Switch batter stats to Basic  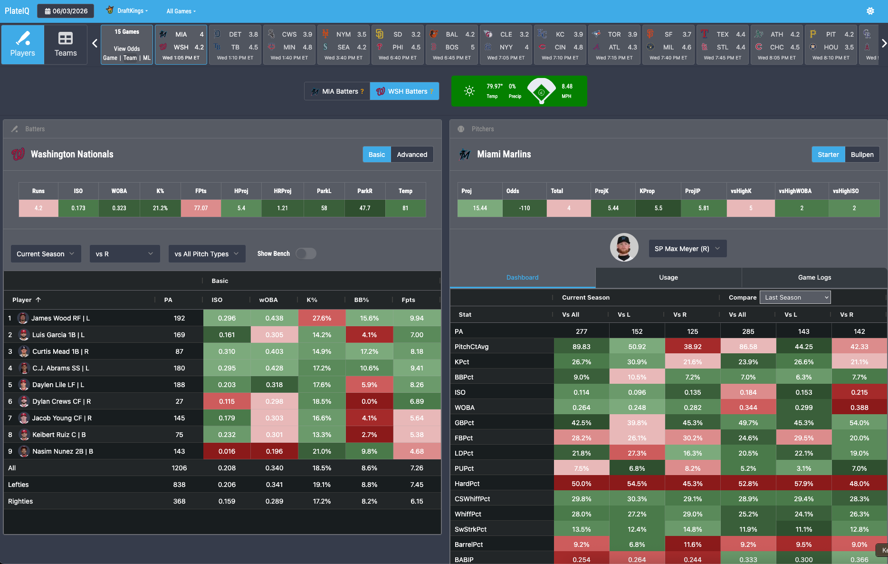click(x=377, y=155)
